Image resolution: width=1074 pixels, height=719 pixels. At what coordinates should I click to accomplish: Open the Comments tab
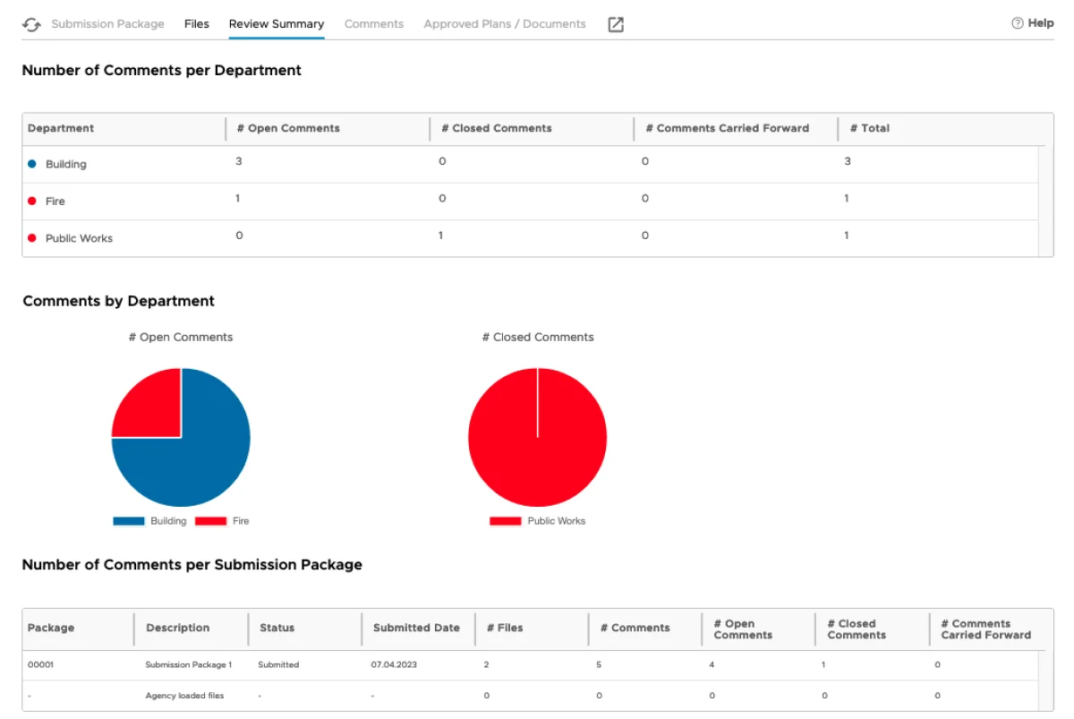point(374,24)
